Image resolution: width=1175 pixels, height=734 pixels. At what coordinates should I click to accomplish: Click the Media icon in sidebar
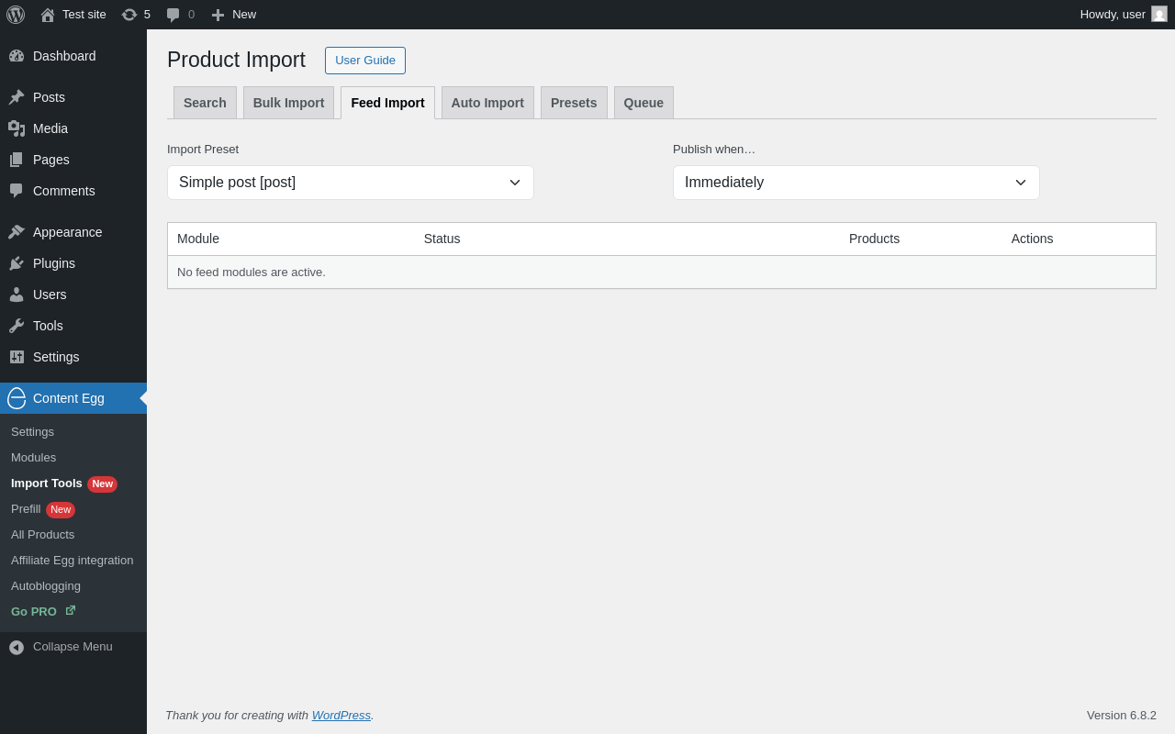17,128
